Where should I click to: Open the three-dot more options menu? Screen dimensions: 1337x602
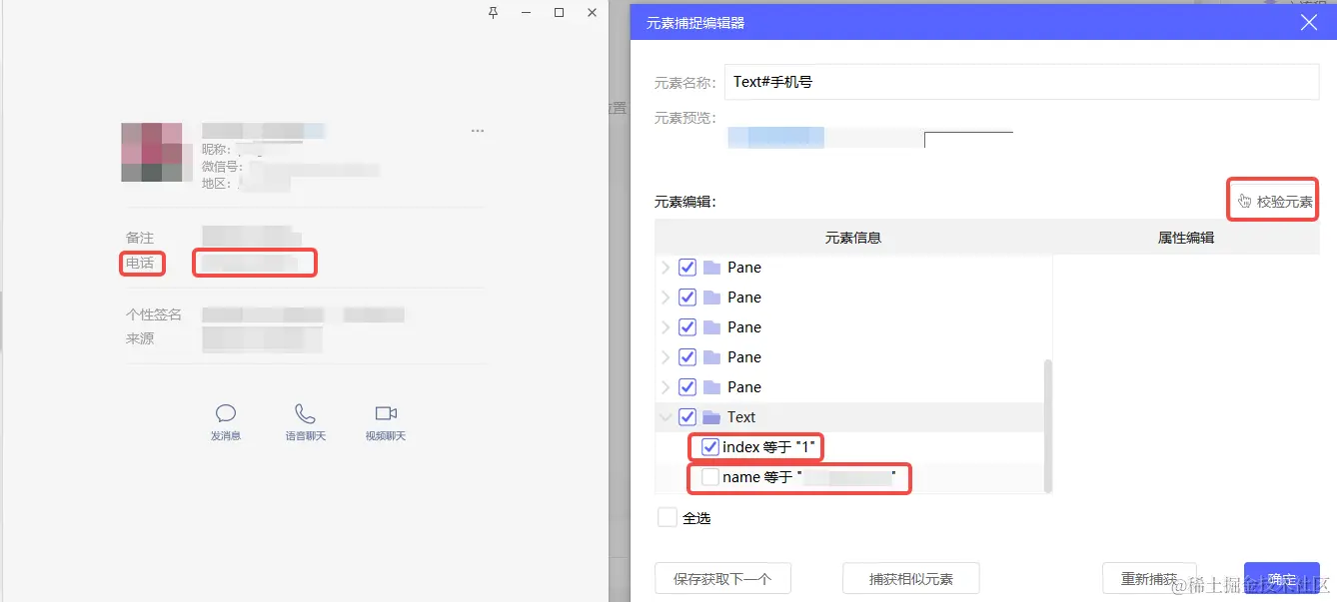(478, 131)
